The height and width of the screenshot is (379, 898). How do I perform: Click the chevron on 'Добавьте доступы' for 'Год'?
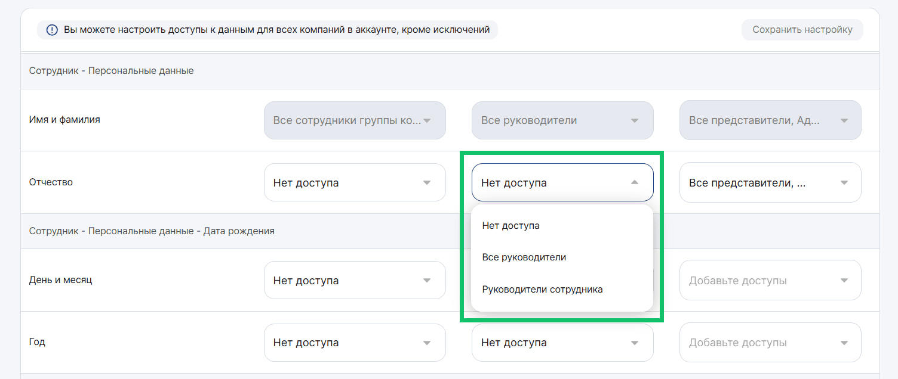click(844, 342)
